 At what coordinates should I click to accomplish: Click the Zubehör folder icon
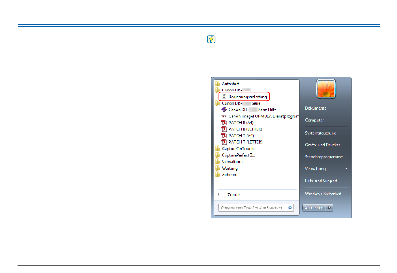pyautogui.click(x=217, y=174)
